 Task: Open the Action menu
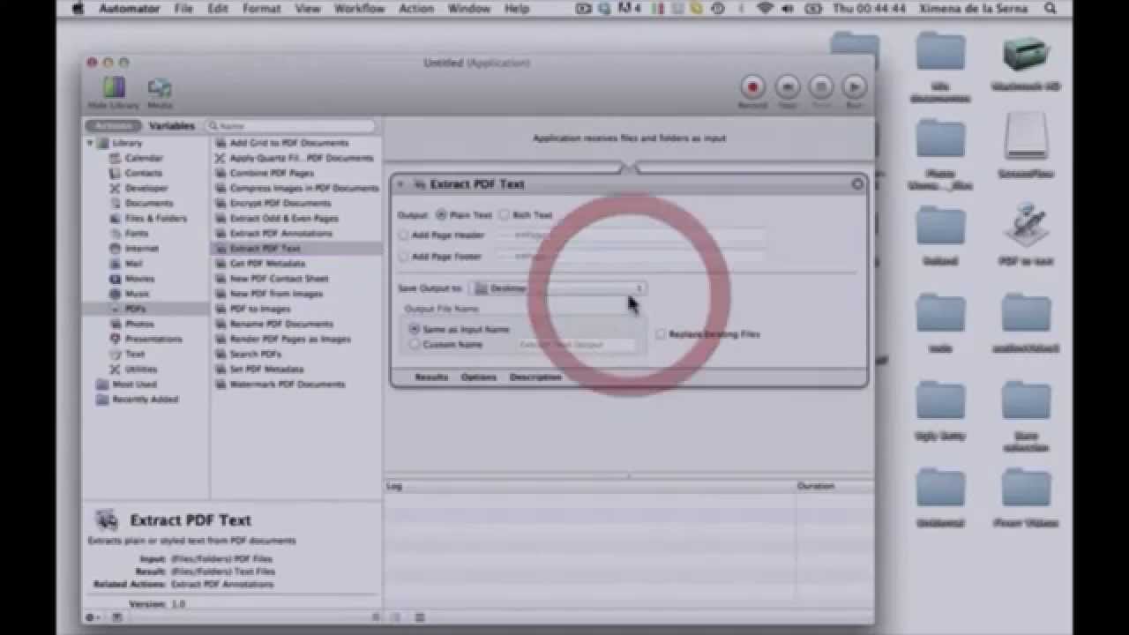[x=416, y=9]
